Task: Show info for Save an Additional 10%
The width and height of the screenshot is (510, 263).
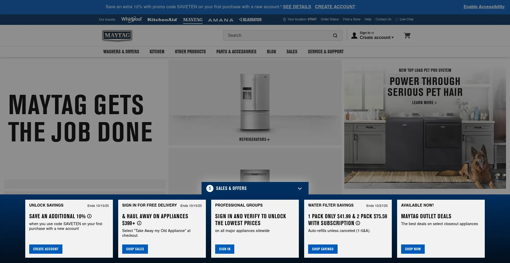Action: (90, 216)
